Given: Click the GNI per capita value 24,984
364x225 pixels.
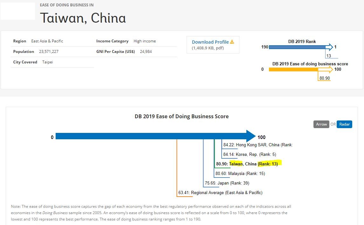Looking at the screenshot, I should point(146,51).
